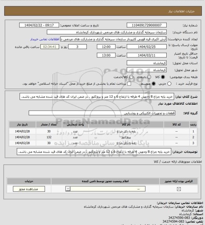The width and height of the screenshot is (205, 225).
Task: Click row 3 item name پایه یا دکل چراغ
Action: pos(126,143)
